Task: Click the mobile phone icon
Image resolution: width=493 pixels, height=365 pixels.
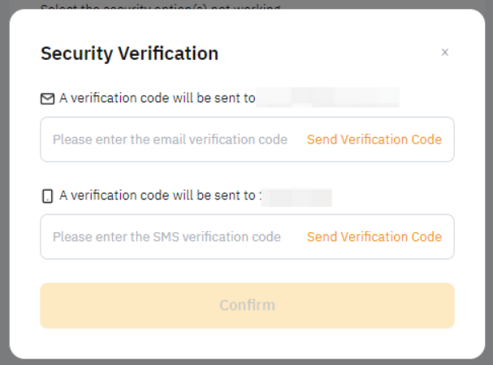Action: [x=47, y=196]
